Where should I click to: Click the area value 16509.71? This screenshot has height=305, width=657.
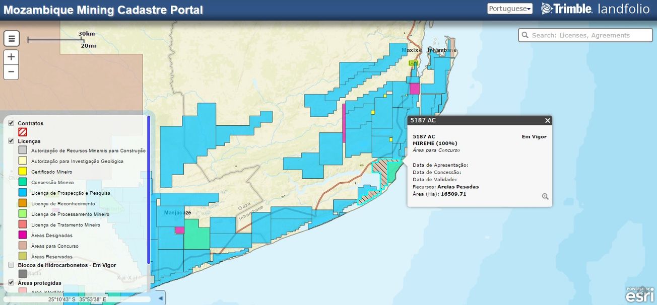[453, 194]
